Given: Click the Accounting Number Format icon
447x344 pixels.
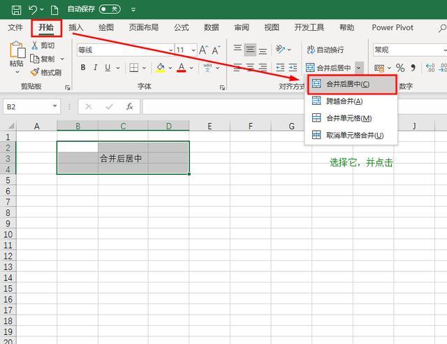Looking at the screenshot, I should click(379, 68).
